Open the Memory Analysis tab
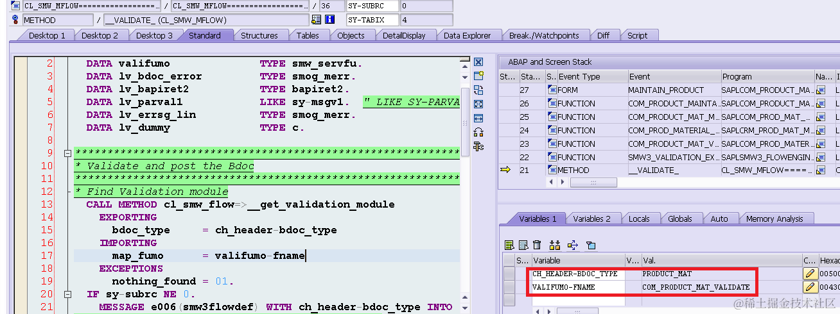 coord(774,219)
